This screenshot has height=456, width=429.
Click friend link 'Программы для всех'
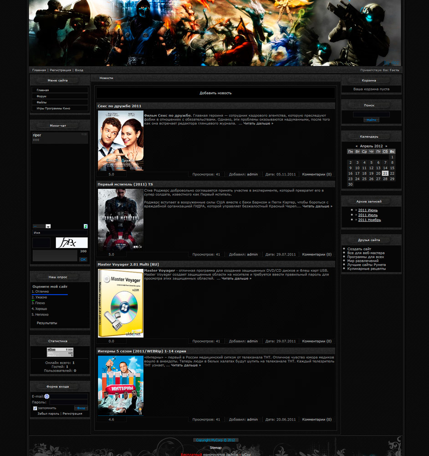click(365, 257)
